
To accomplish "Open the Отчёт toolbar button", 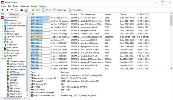I will pos(47,10).
